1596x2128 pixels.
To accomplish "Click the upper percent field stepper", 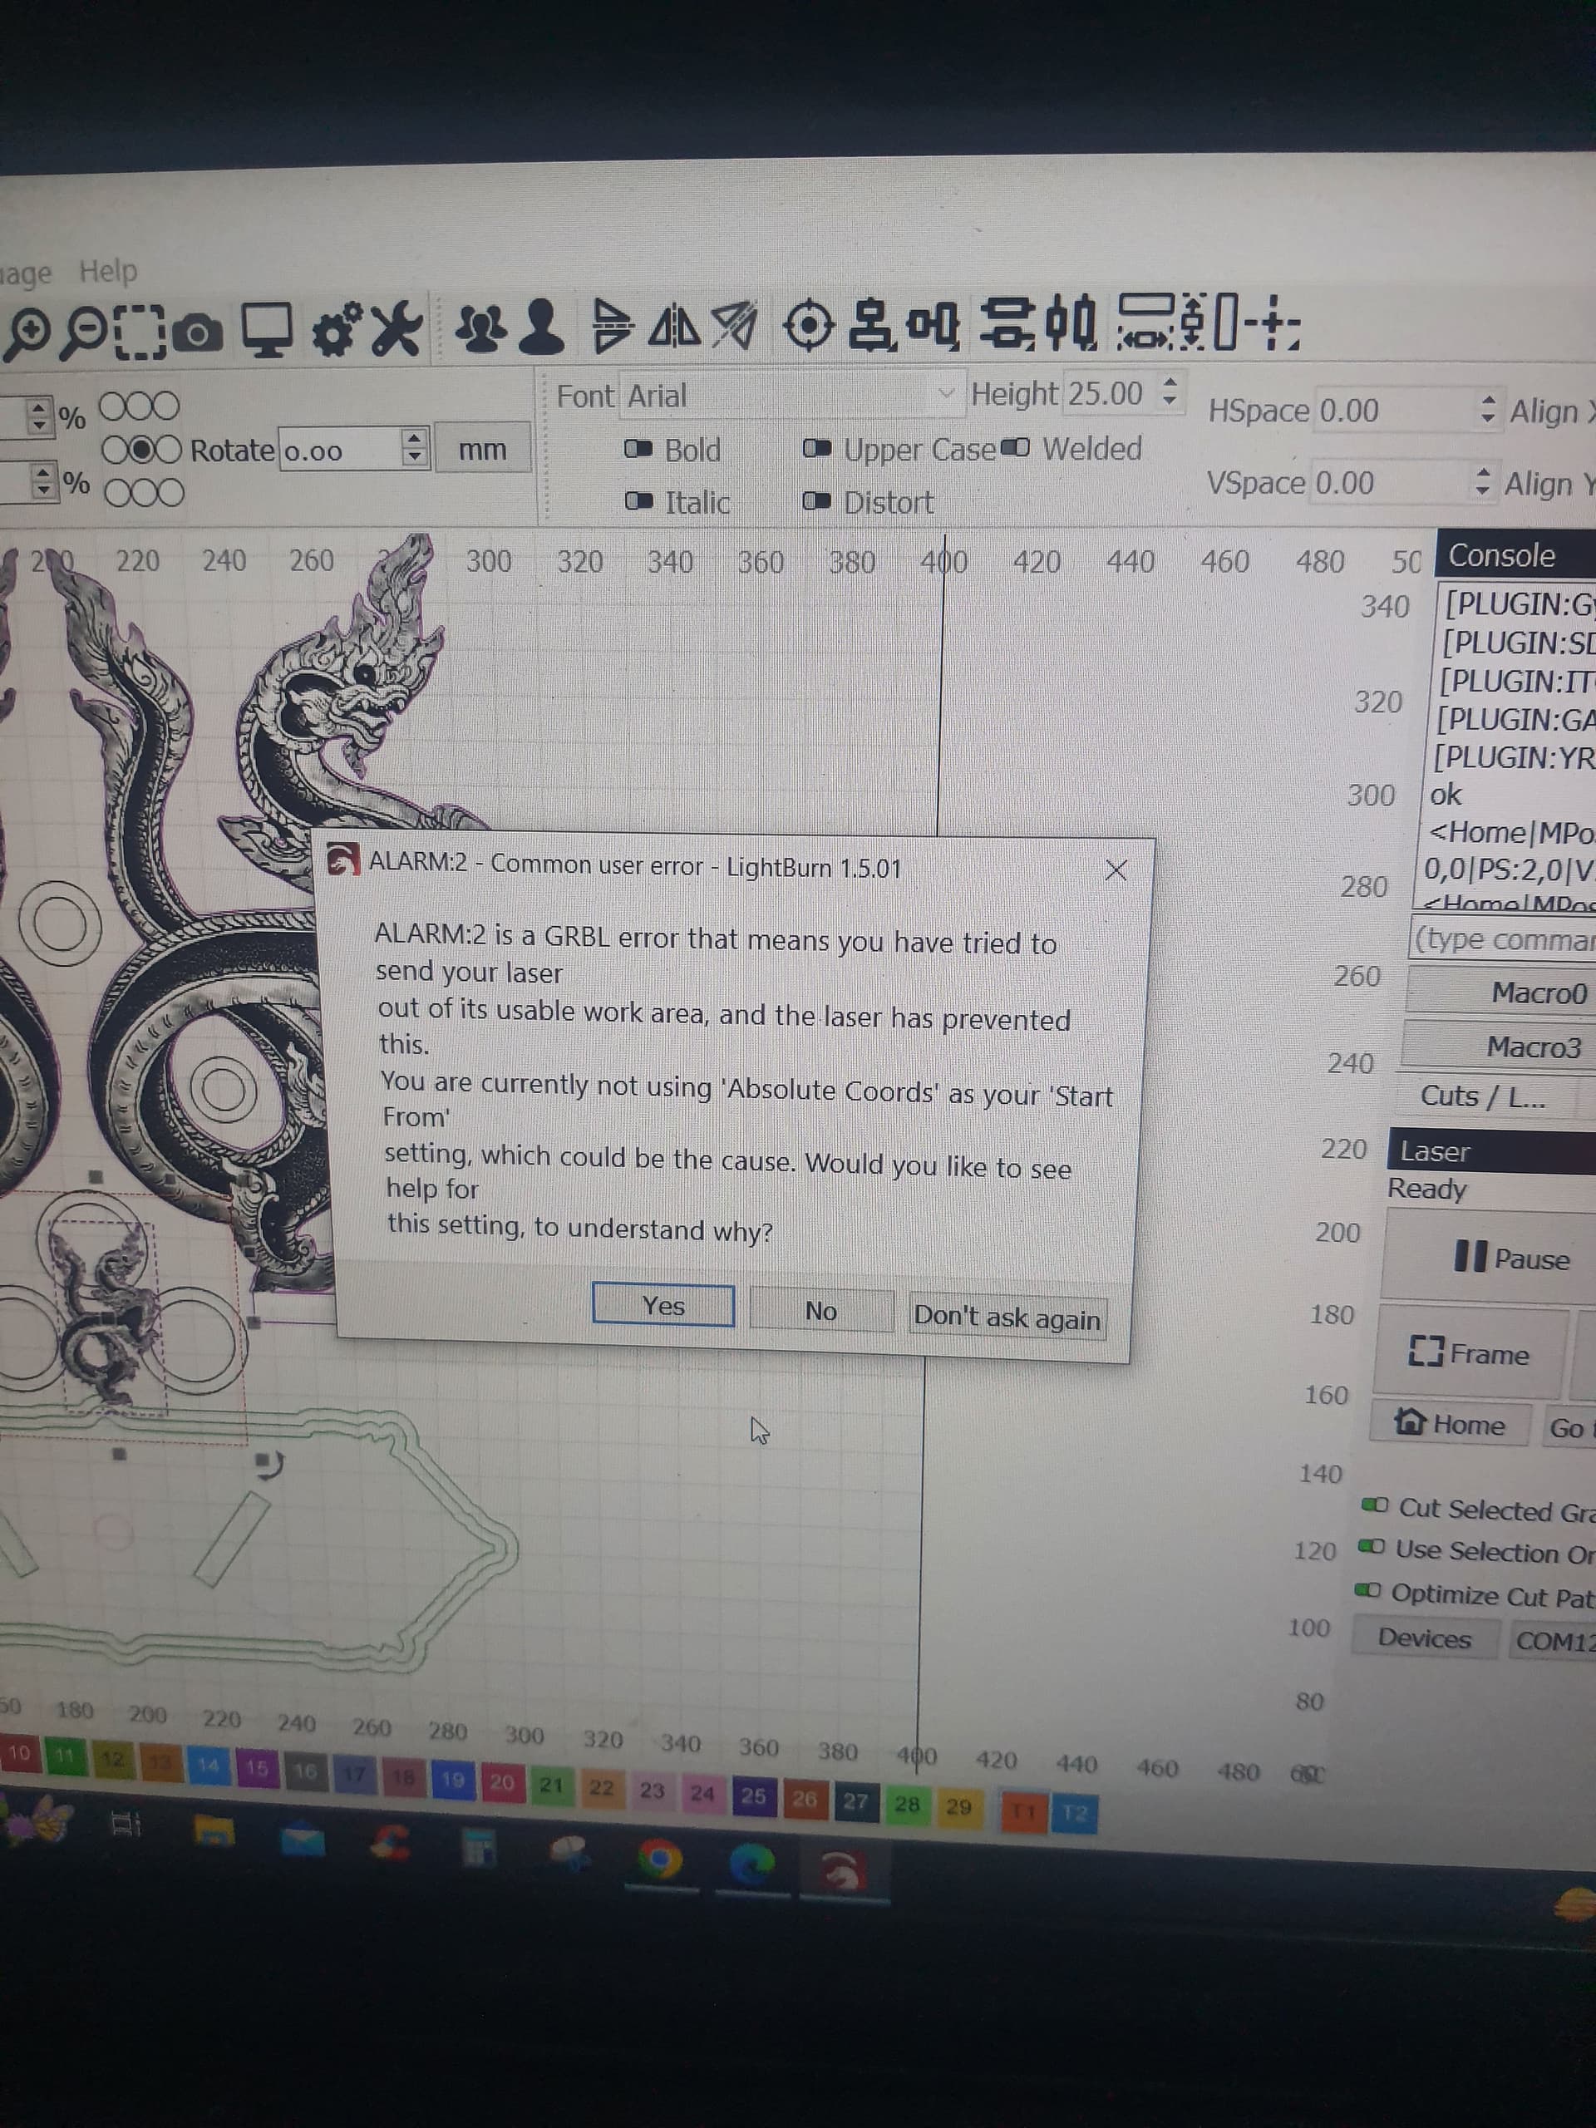I will 38,416.
